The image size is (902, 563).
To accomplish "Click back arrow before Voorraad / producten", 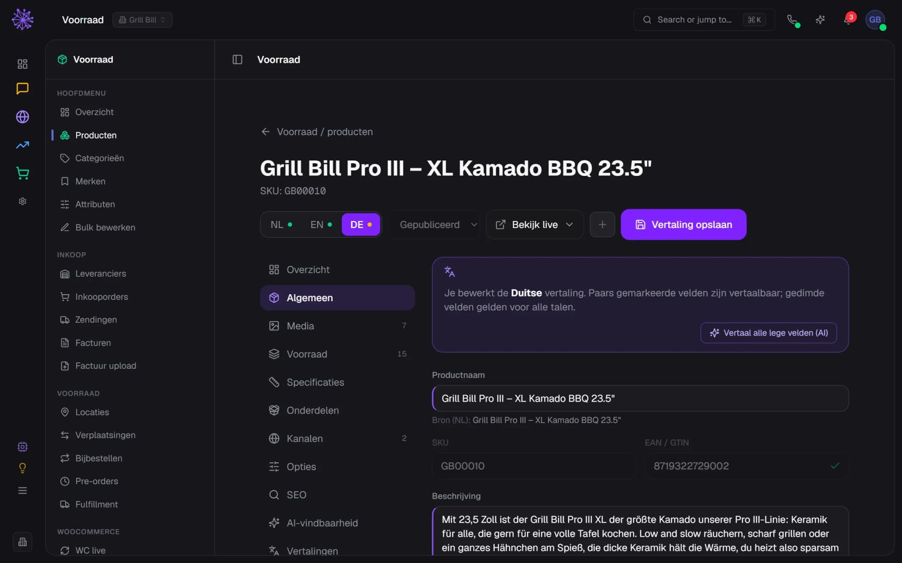I will [265, 132].
